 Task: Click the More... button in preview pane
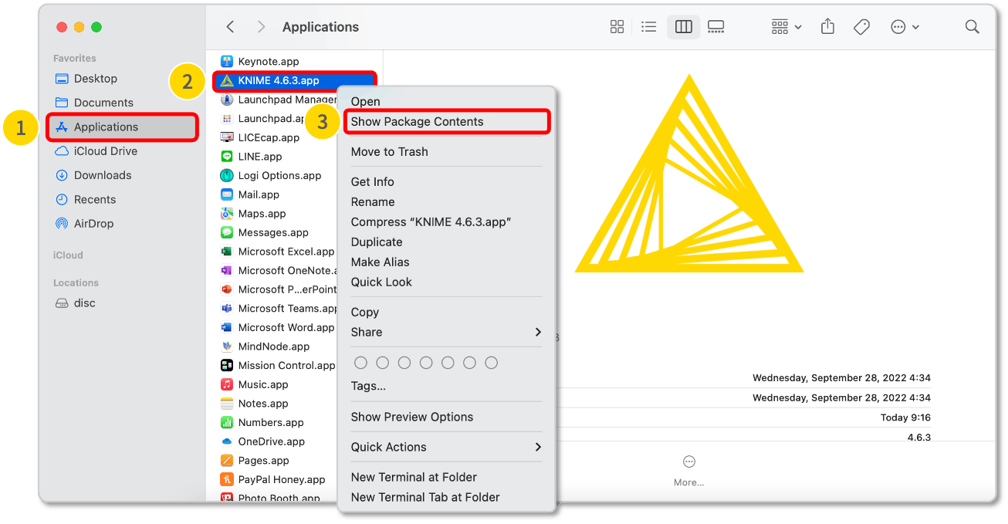(x=688, y=471)
